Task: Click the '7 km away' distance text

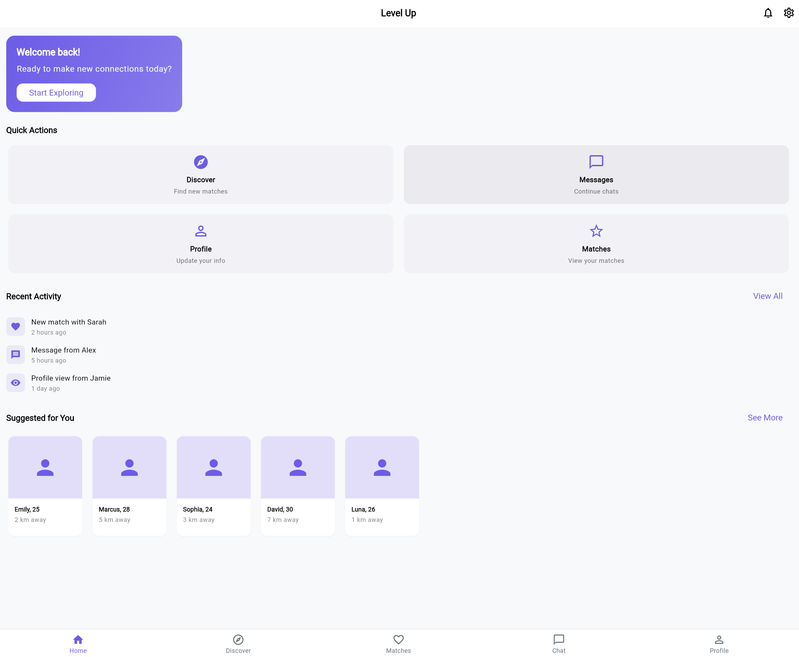Action: (x=283, y=520)
